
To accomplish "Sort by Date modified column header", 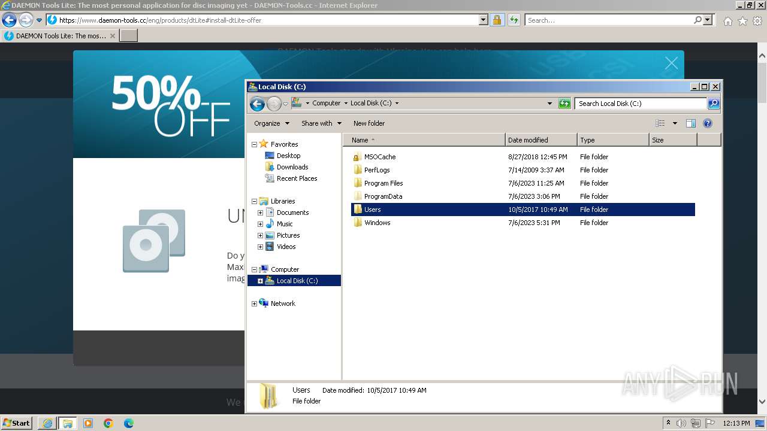I will pyautogui.click(x=541, y=140).
